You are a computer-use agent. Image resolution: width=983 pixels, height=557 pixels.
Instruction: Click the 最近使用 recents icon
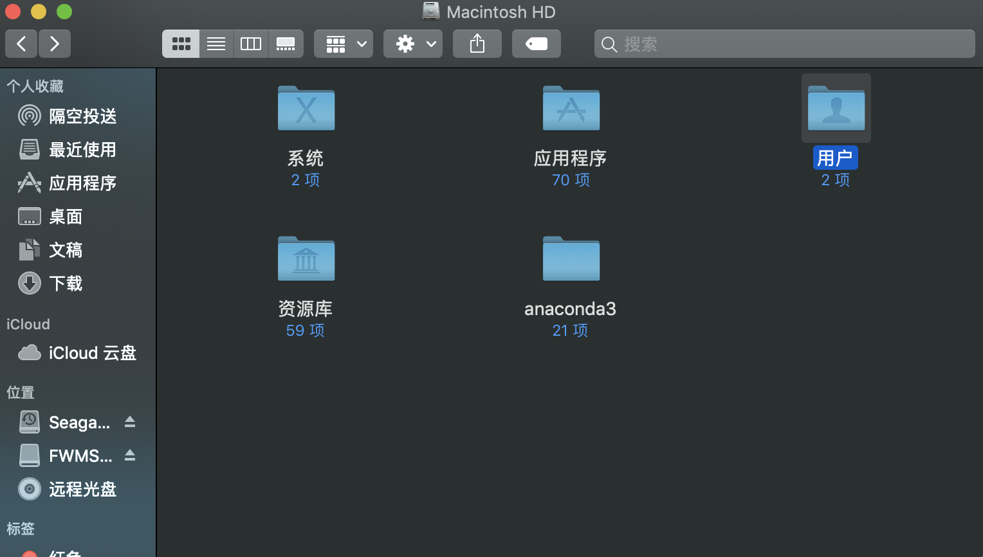coord(30,149)
